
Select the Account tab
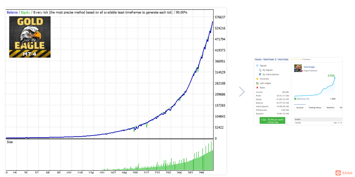point(300,108)
